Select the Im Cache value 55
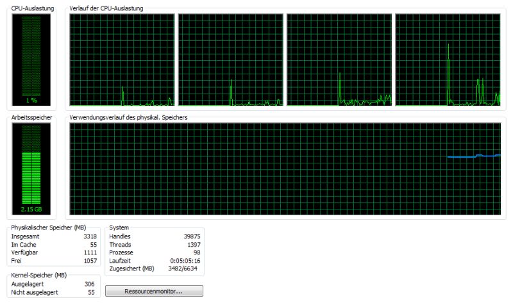Viewport: 513px width, 305px height. tap(94, 245)
